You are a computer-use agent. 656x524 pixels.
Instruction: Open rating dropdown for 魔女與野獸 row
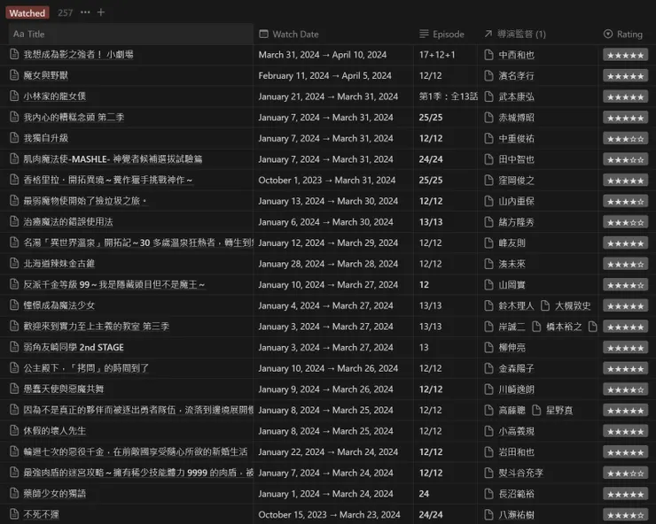pyautogui.click(x=626, y=75)
